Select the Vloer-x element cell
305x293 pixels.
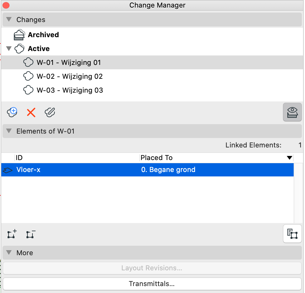(28, 169)
